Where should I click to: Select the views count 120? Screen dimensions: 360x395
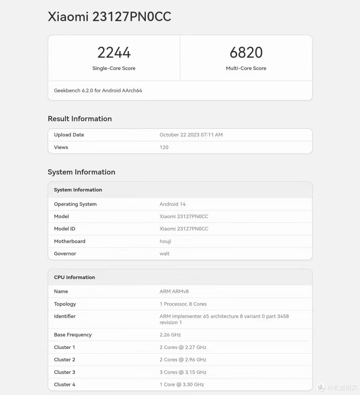[164, 147]
